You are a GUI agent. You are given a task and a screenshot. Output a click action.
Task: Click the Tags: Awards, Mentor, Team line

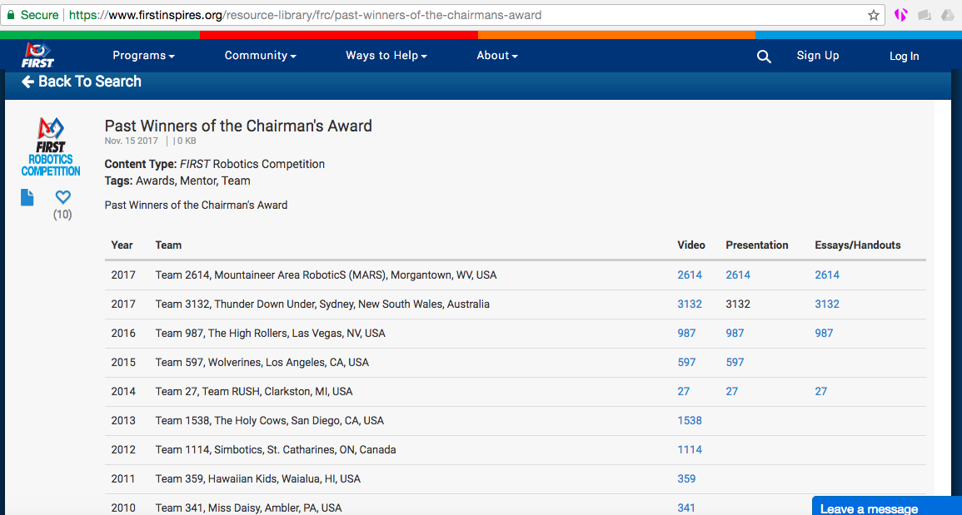tap(177, 181)
